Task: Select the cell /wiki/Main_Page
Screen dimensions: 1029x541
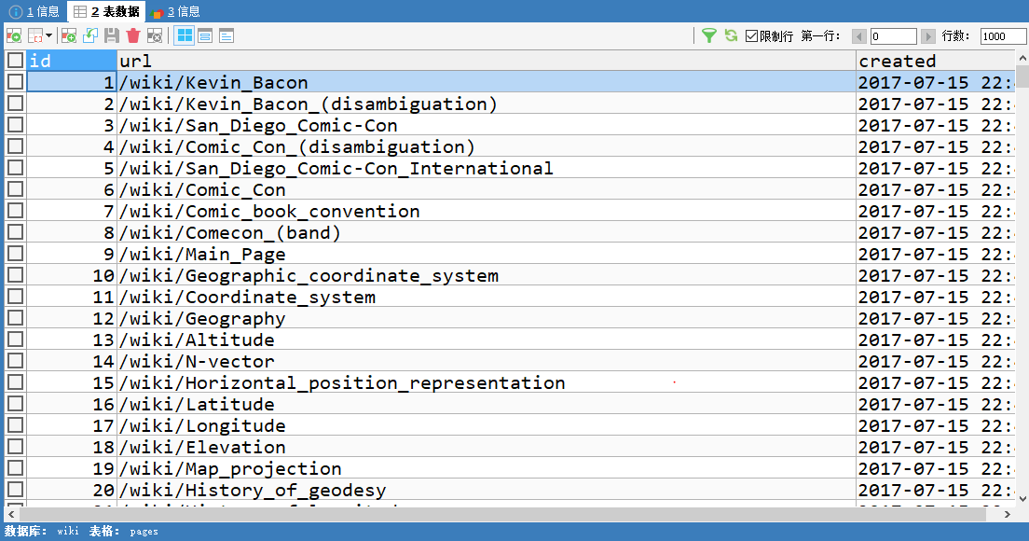Action: click(487, 254)
